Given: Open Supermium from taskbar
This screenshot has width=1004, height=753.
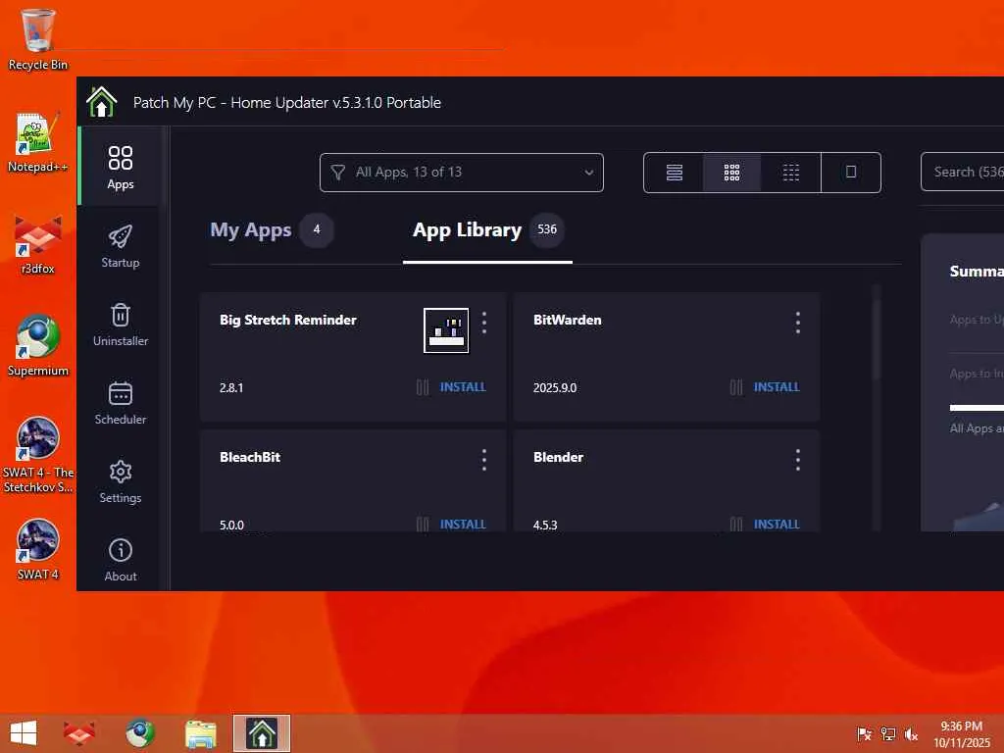Looking at the screenshot, I should tap(140, 733).
